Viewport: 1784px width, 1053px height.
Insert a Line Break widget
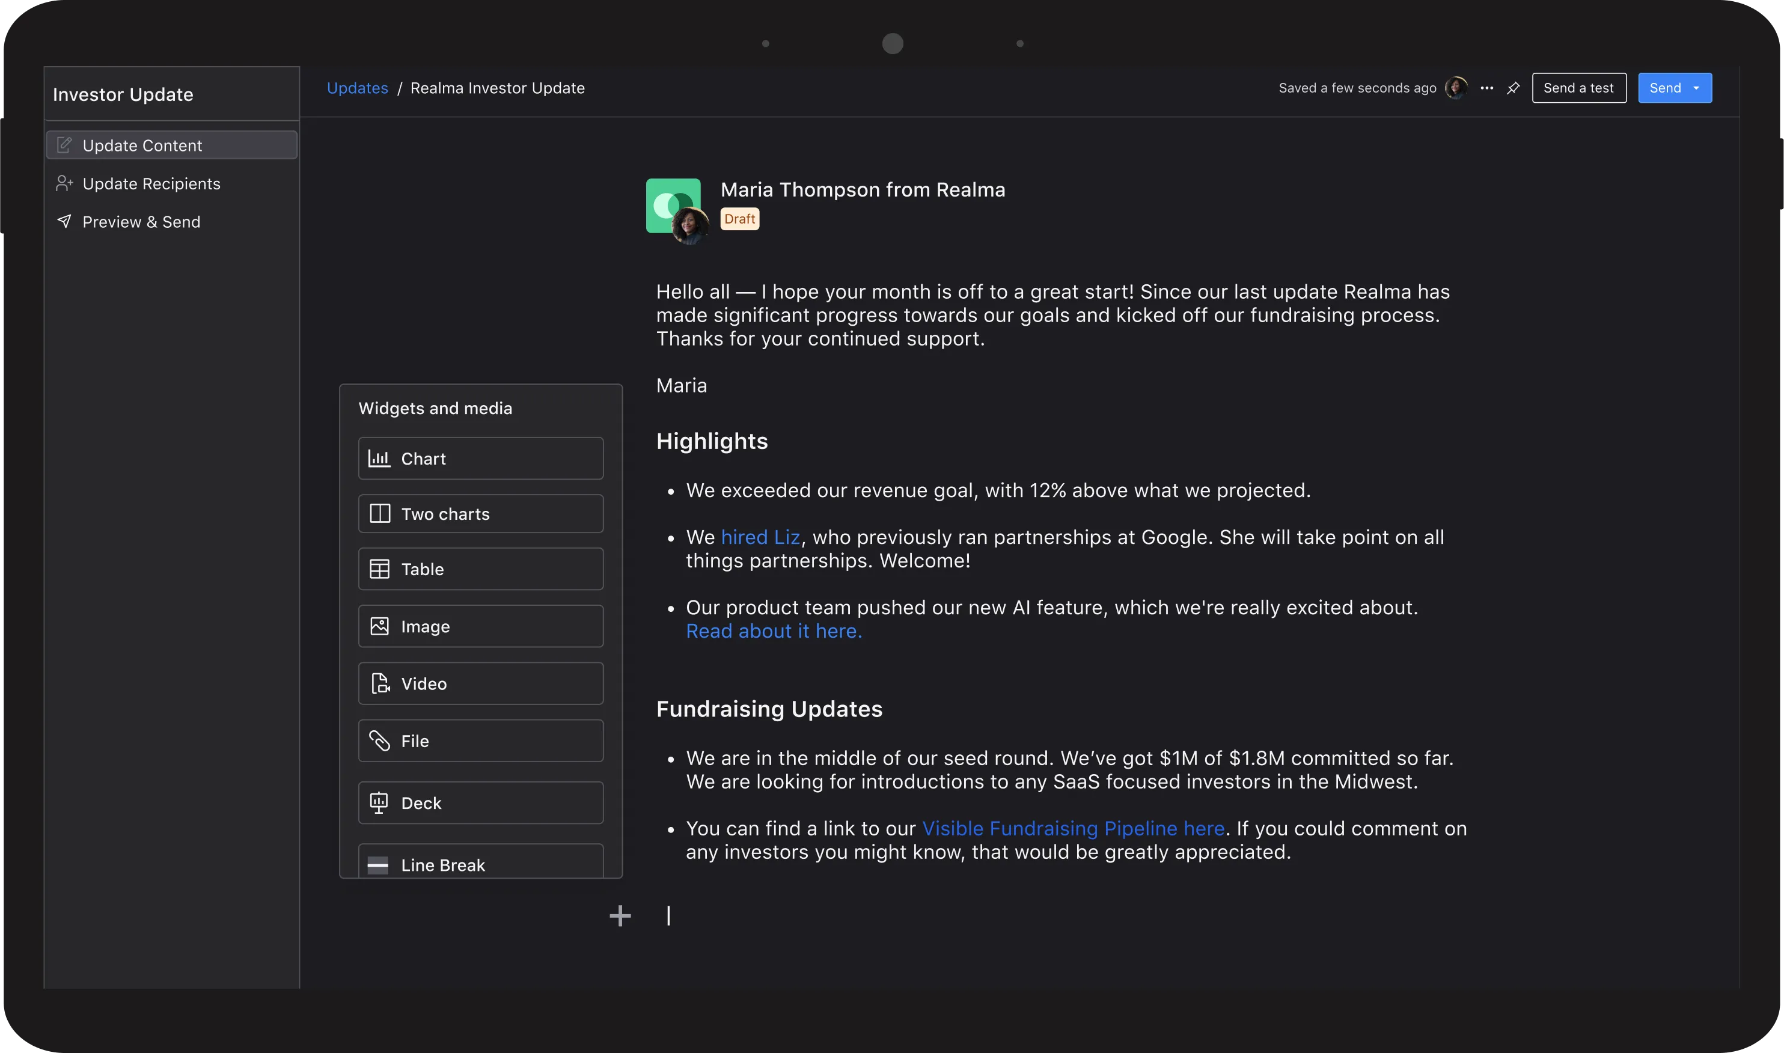click(x=480, y=864)
